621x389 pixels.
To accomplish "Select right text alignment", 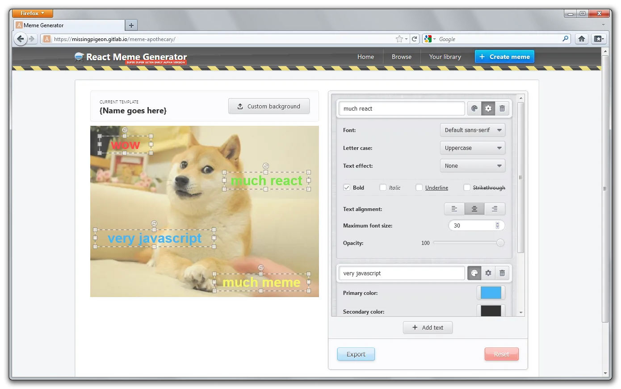I will tap(495, 209).
